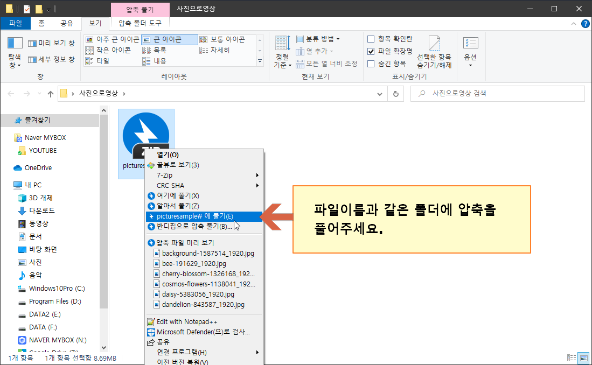
Task: Expand 7-Zip submenu
Action: [204, 176]
